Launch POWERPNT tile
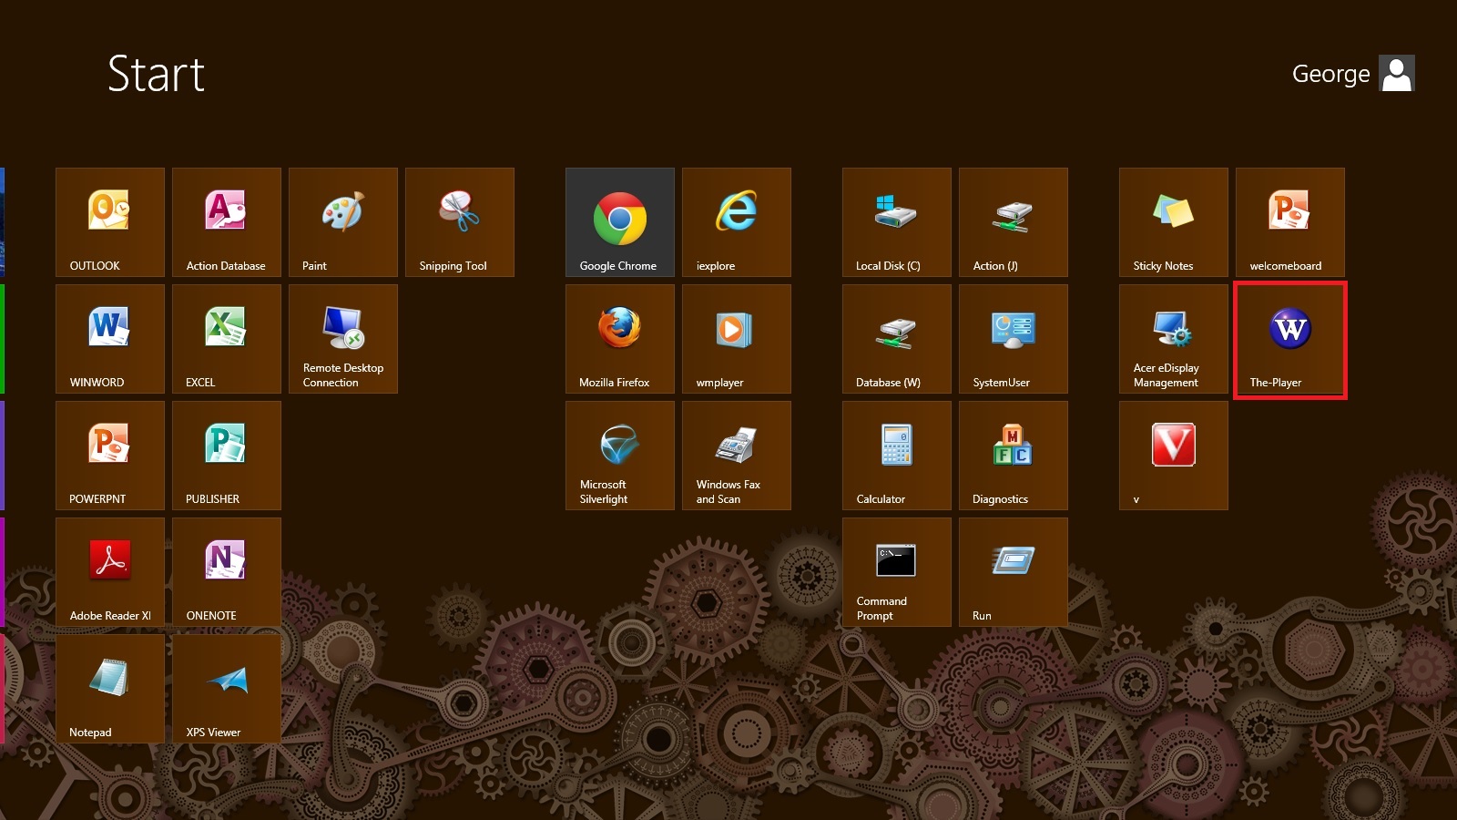The height and width of the screenshot is (820, 1457). coord(110,456)
